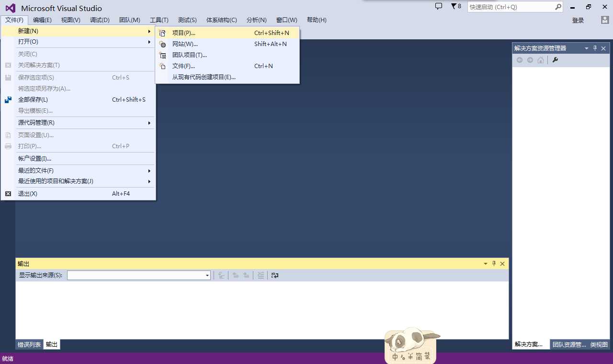
Task: Select the 新建(N) submenu entry
Action: (79, 31)
